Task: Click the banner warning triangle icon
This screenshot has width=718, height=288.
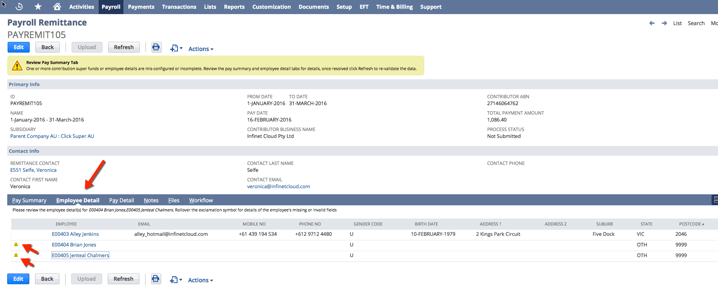Action: click(17, 66)
